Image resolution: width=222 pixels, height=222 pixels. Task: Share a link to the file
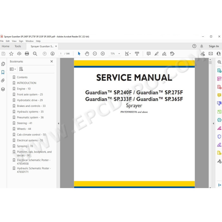[x=203, y=54]
